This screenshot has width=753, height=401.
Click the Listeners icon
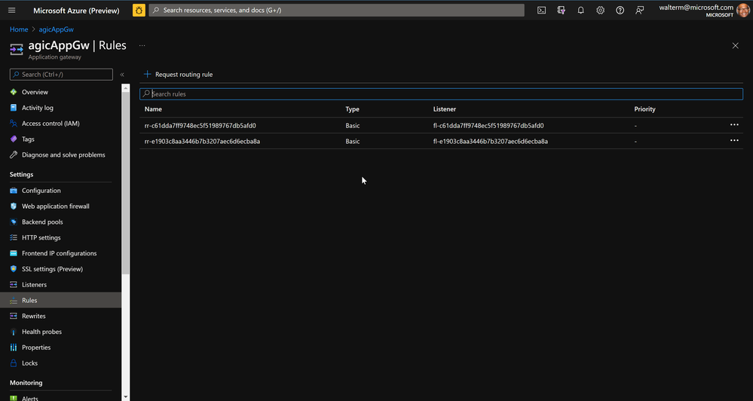tap(14, 284)
